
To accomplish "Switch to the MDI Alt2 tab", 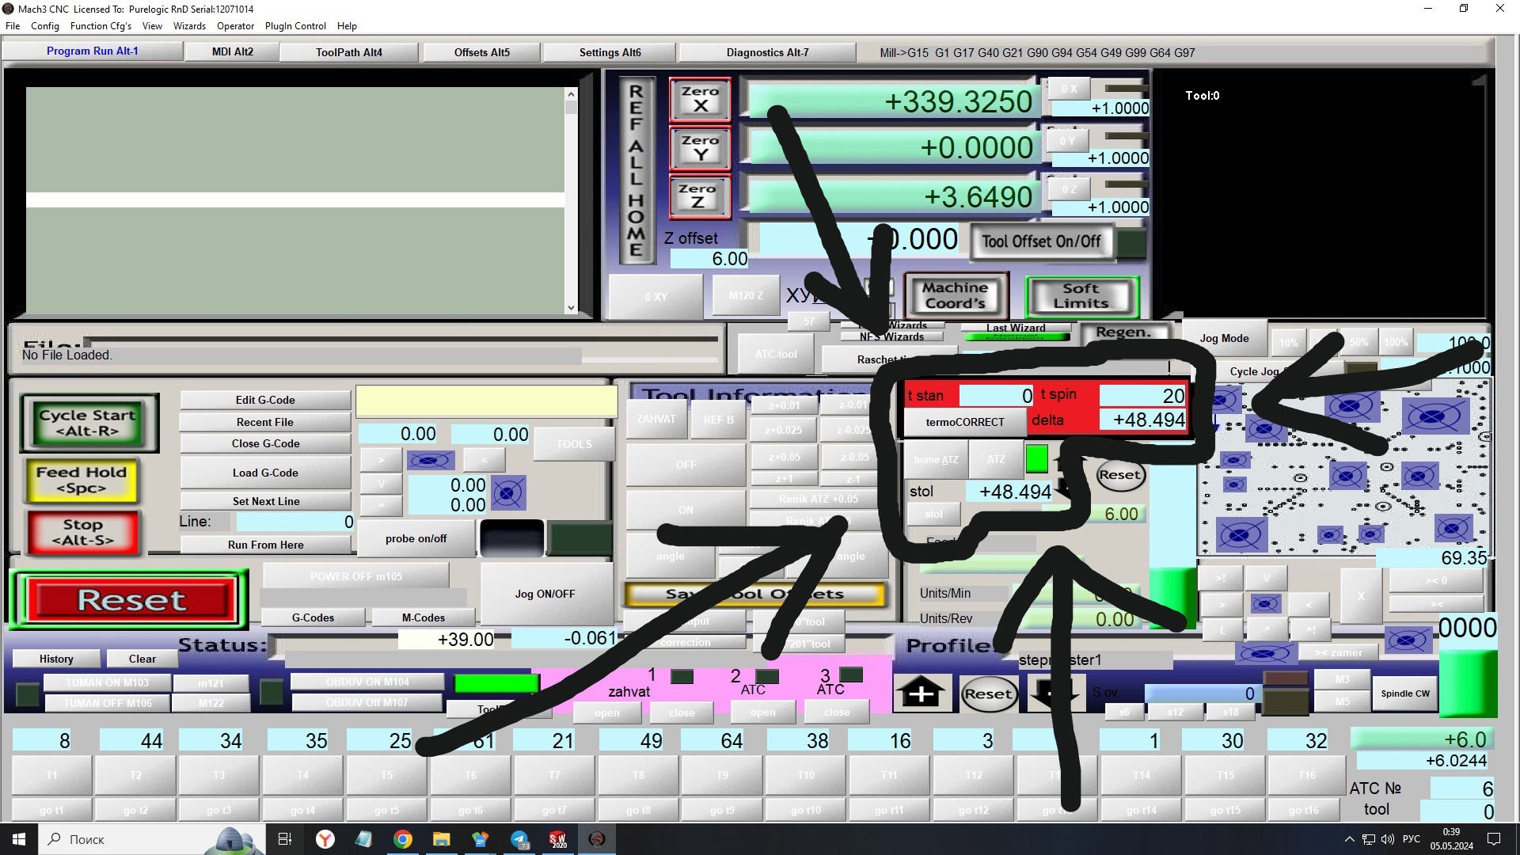I will click(x=232, y=52).
